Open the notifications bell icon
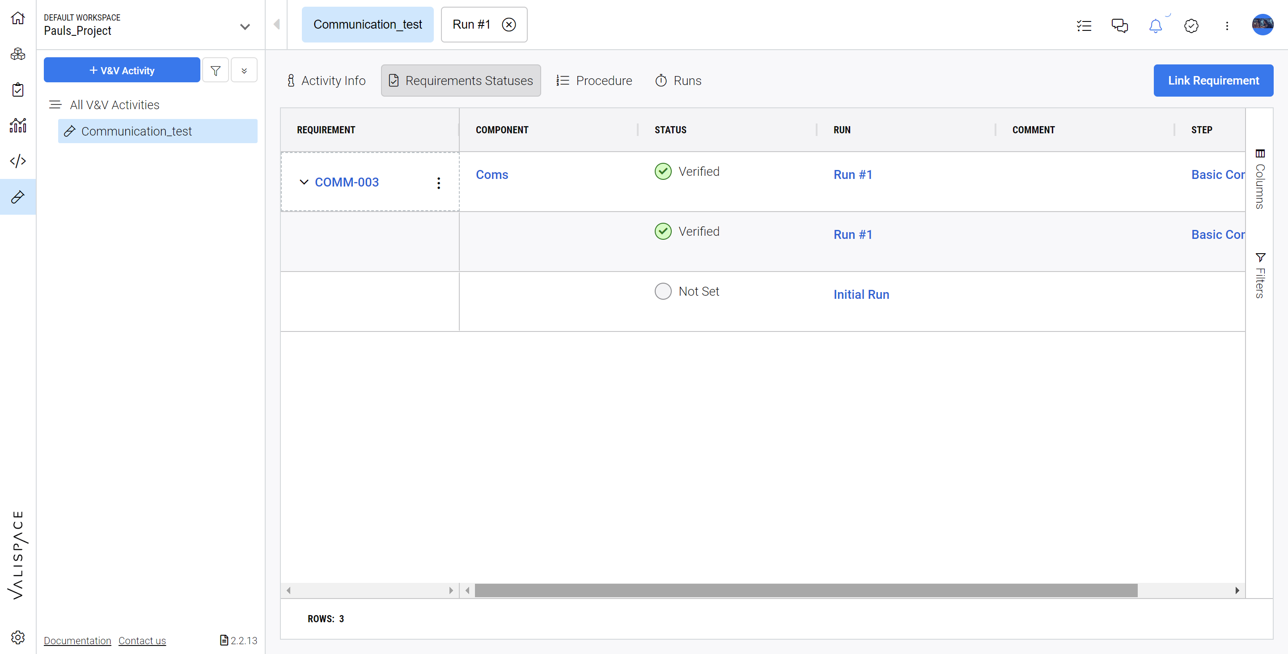 pyautogui.click(x=1156, y=25)
